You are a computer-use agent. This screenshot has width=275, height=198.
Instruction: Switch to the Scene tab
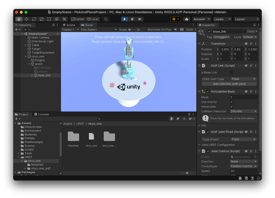[69, 25]
